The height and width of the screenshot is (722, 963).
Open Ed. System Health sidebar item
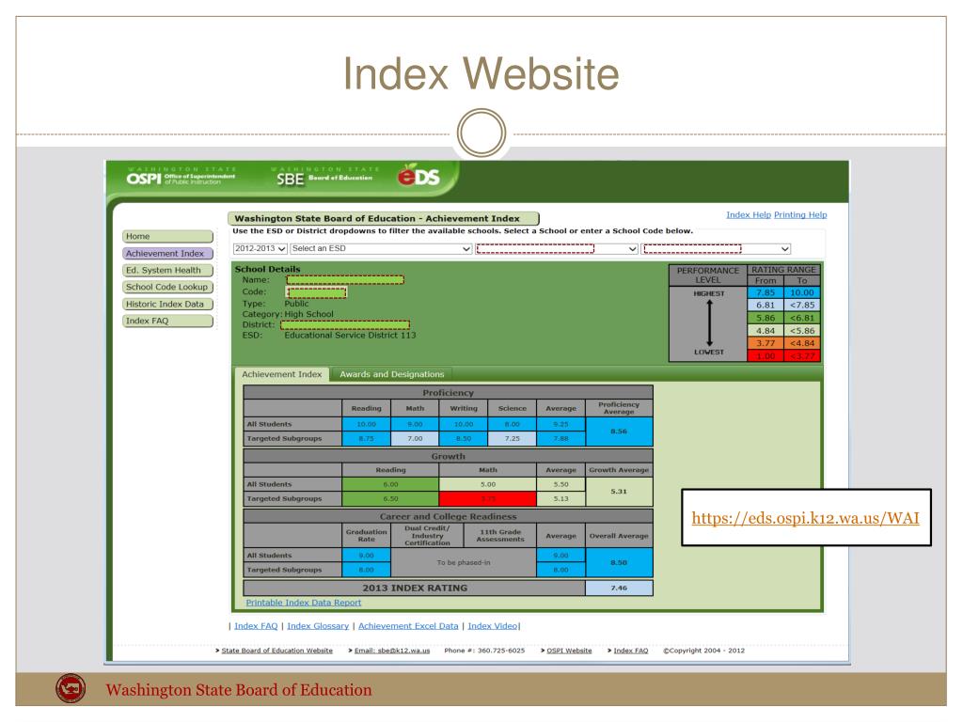pos(167,270)
